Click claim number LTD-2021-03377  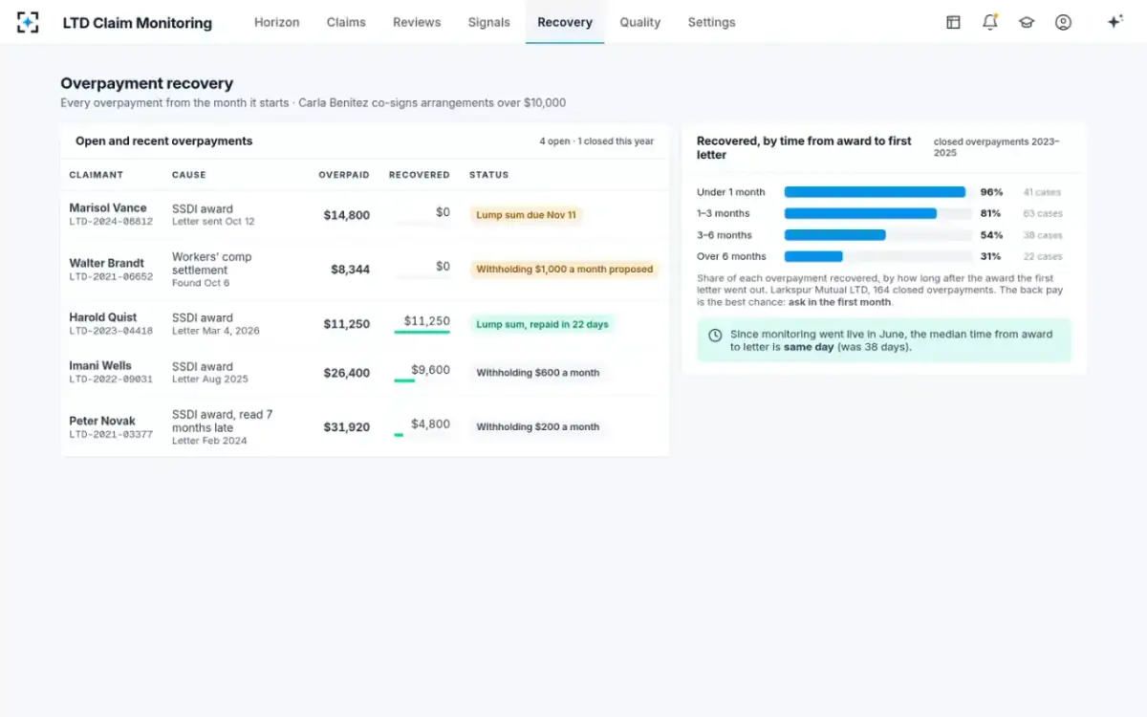click(111, 434)
